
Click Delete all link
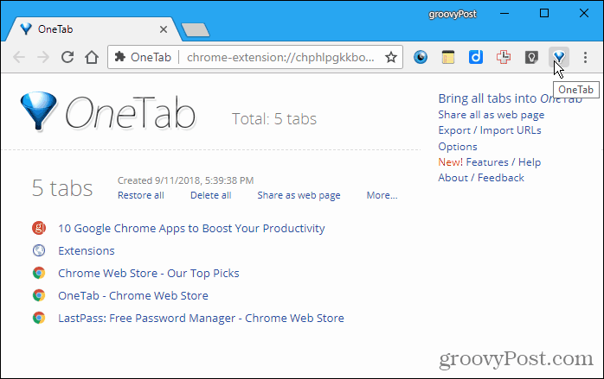210,195
